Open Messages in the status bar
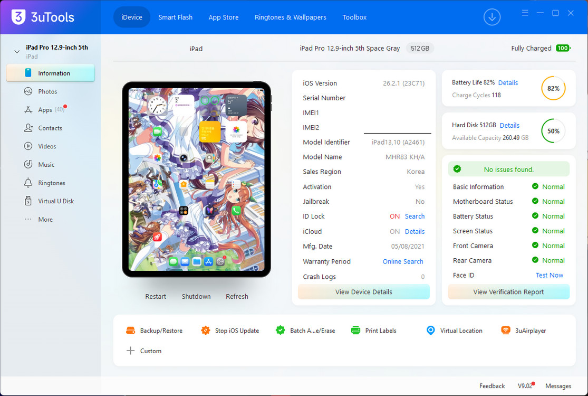The width and height of the screenshot is (588, 396). coord(558,386)
